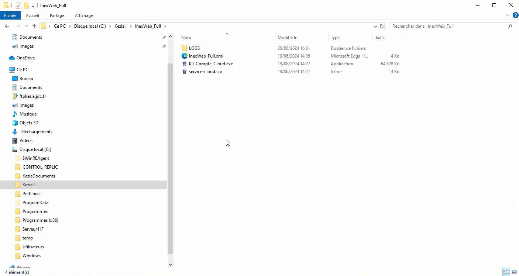Open the LOGS folder
The image size is (519, 276).
(x=194, y=48)
